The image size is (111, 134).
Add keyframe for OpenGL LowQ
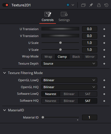point(104,80)
